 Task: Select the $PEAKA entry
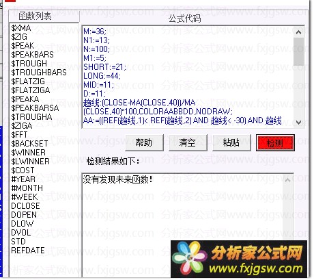[x=25, y=99]
